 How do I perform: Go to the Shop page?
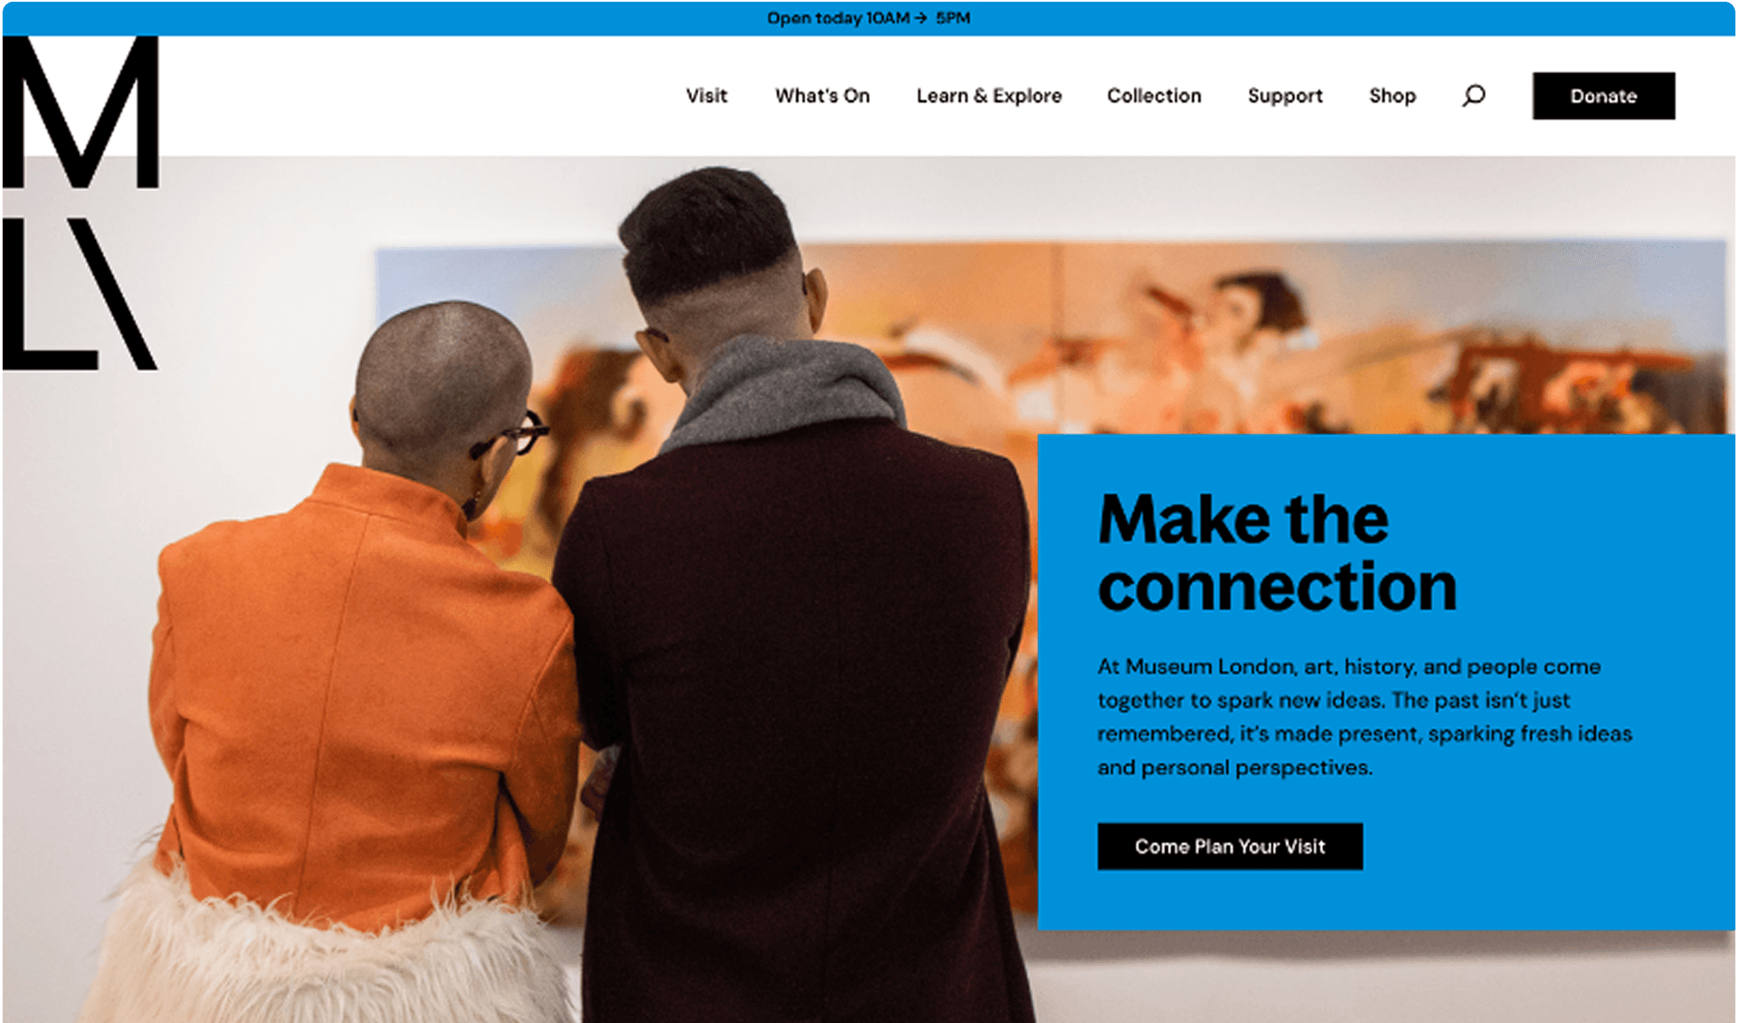(1392, 96)
